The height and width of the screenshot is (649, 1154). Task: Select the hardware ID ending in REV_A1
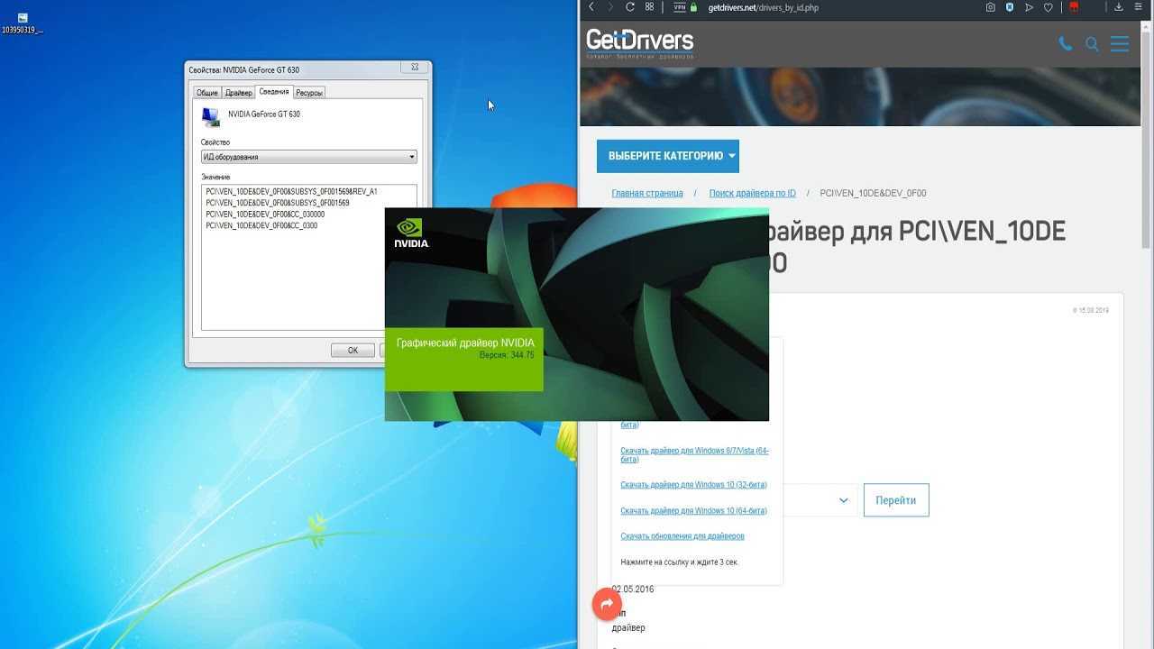coord(292,192)
